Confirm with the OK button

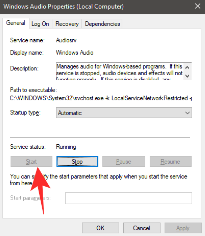pos(100,228)
